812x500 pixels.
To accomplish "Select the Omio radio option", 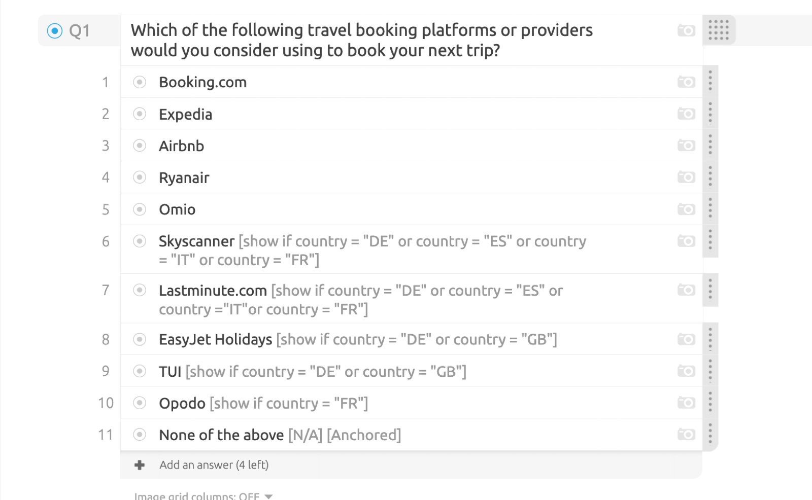I will pyautogui.click(x=140, y=209).
